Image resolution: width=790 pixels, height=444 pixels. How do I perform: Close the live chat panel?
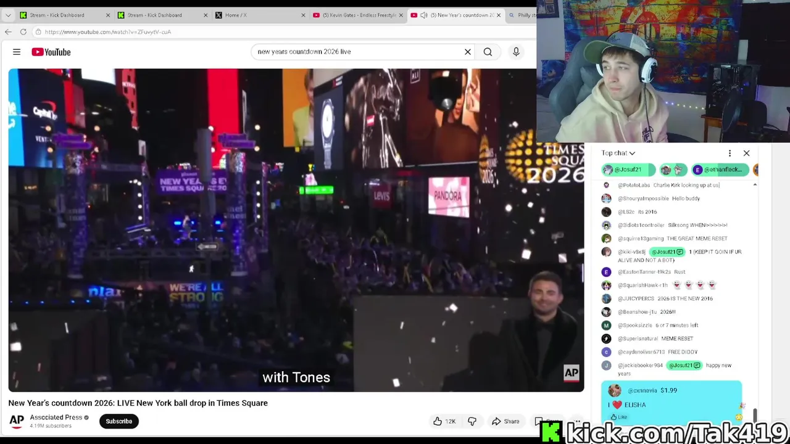pos(746,153)
